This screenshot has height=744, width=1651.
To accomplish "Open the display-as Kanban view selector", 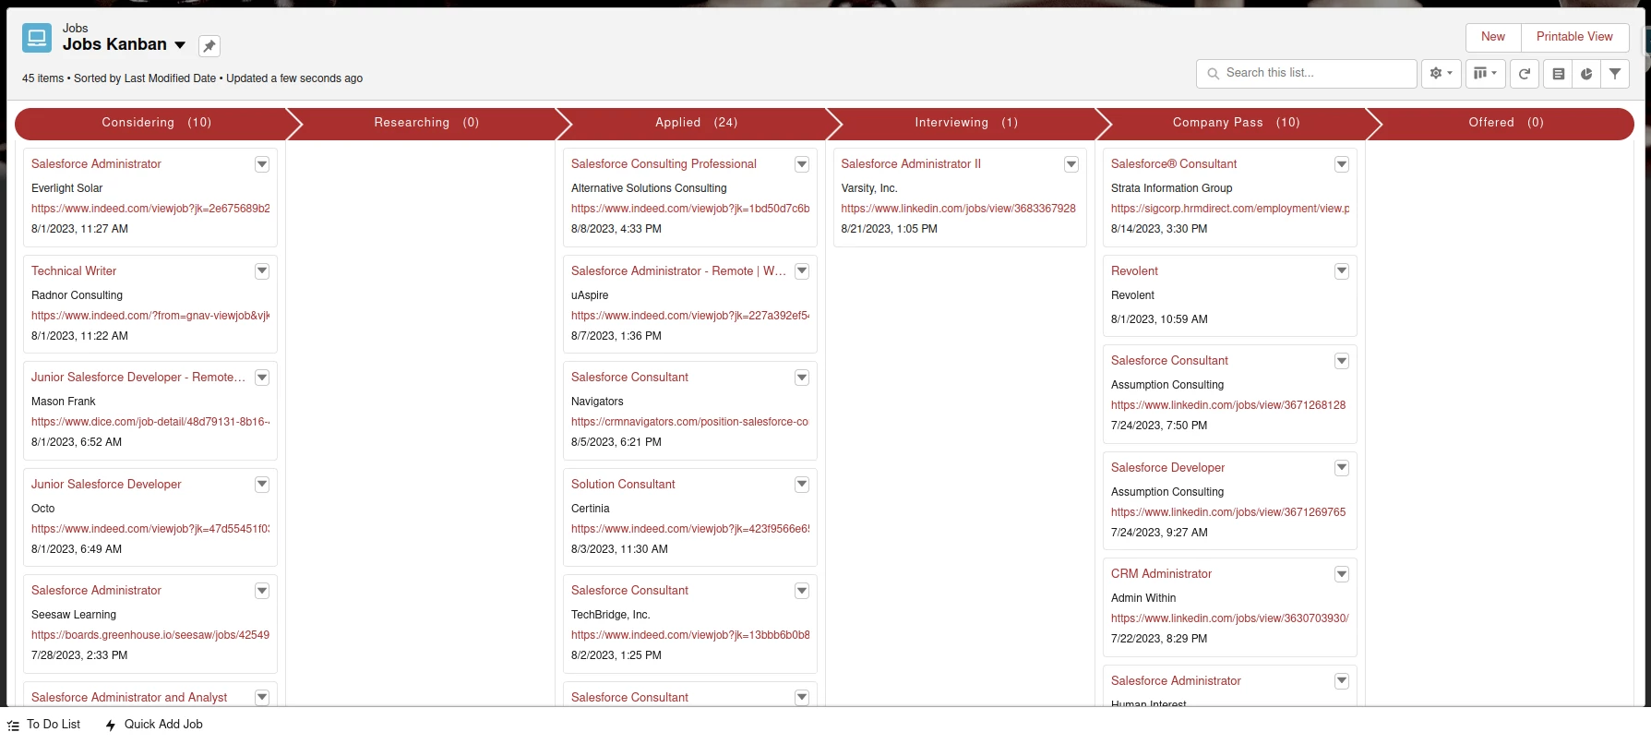I will point(1485,73).
